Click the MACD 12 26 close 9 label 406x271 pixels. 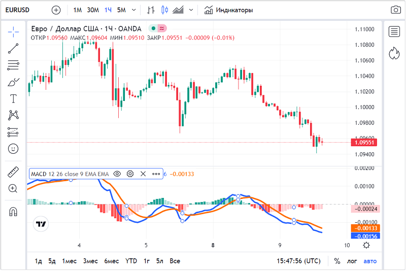(x=70, y=174)
